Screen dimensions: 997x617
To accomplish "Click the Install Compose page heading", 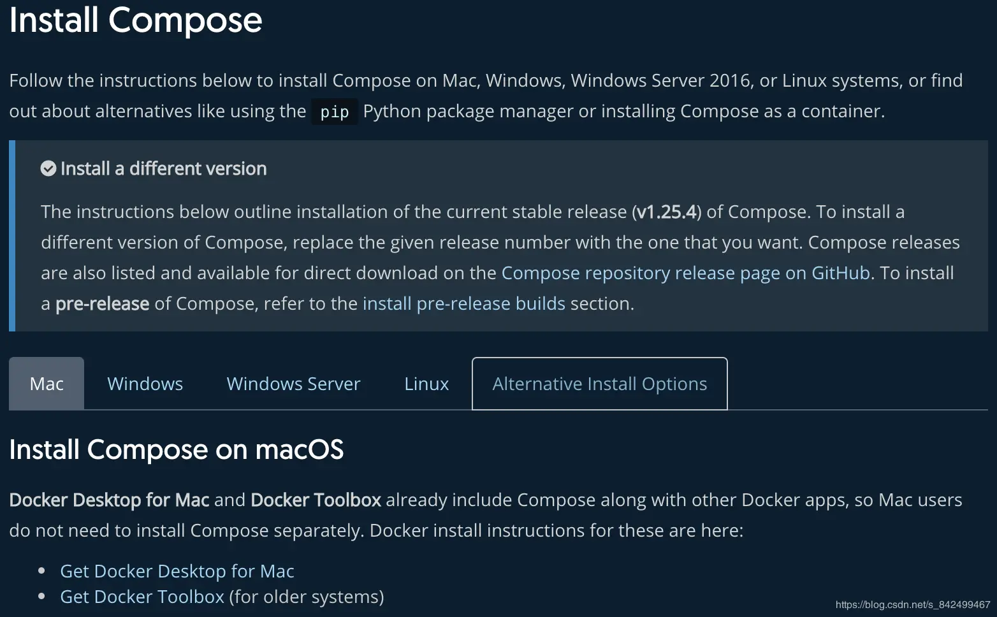I will pyautogui.click(x=135, y=20).
